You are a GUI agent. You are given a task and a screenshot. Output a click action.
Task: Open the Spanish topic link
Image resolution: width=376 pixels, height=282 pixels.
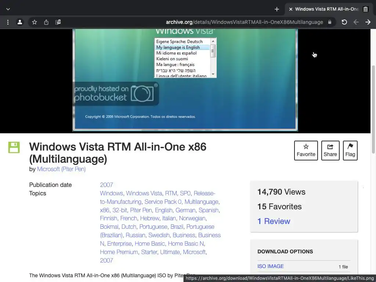209,210
